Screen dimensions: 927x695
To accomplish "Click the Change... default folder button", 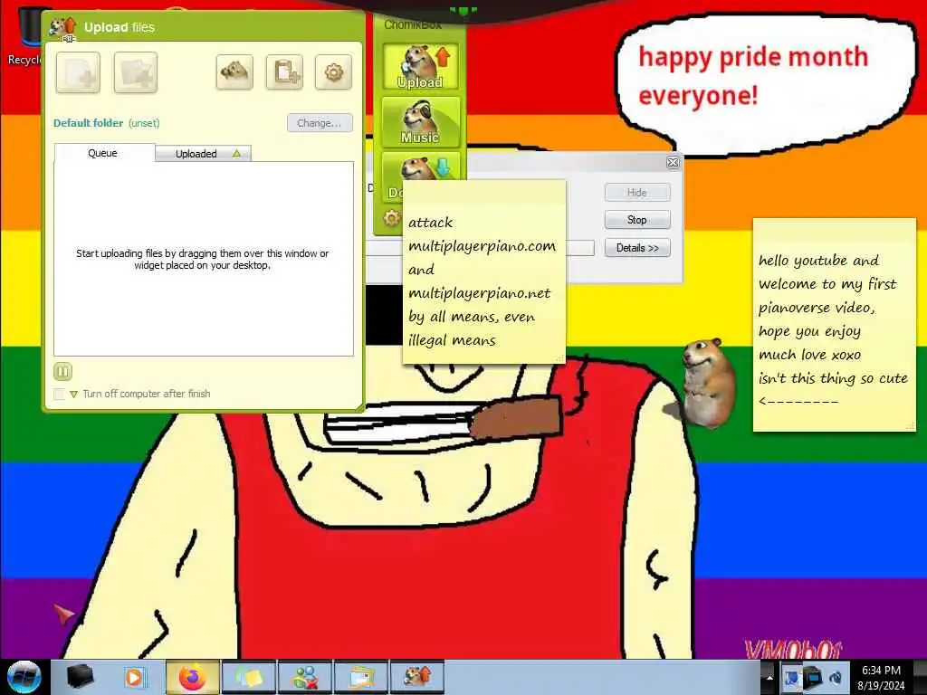I will pos(320,123).
